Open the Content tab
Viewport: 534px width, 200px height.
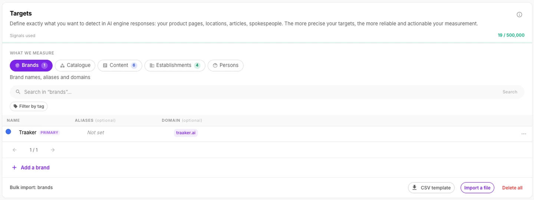point(120,65)
